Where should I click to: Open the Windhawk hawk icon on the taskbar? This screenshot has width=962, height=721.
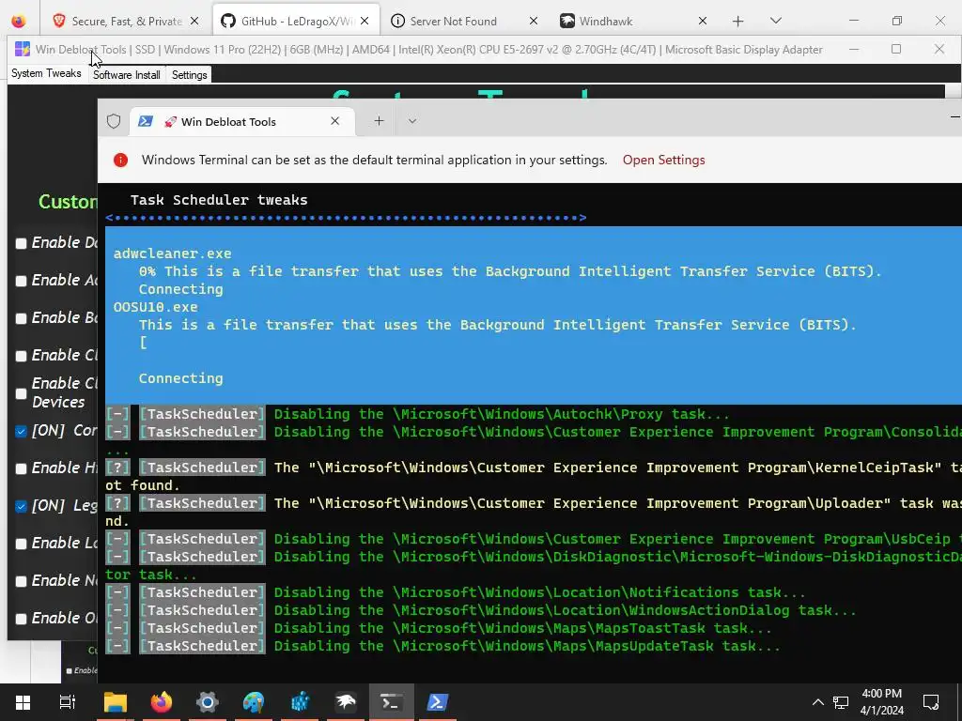tap(346, 702)
